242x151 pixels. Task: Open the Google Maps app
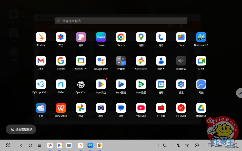141,37
